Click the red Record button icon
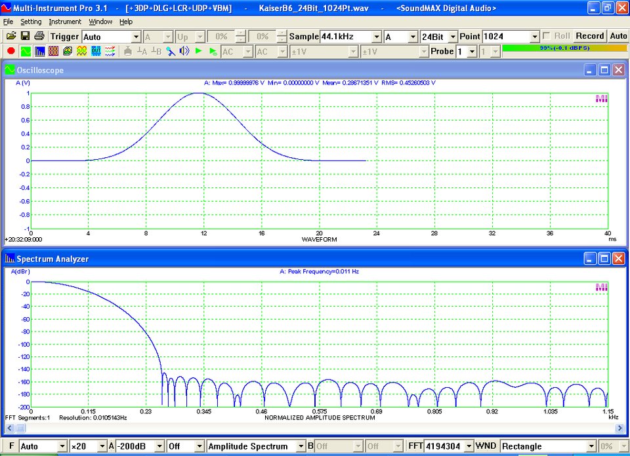This screenshot has height=456, width=630. coord(10,51)
